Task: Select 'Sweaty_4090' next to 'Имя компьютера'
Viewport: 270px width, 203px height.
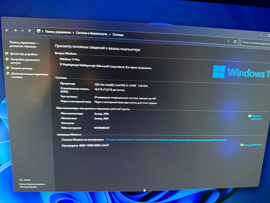Action: 101,114
